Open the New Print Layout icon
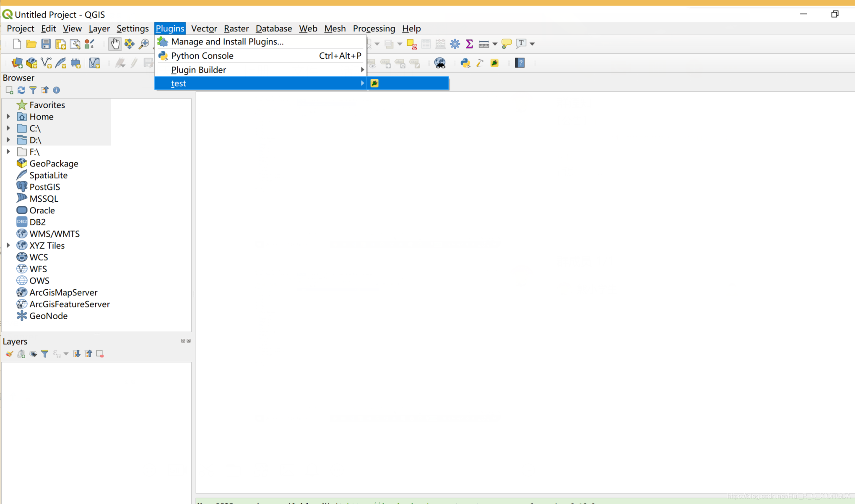The width and height of the screenshot is (855, 504). [x=61, y=44]
